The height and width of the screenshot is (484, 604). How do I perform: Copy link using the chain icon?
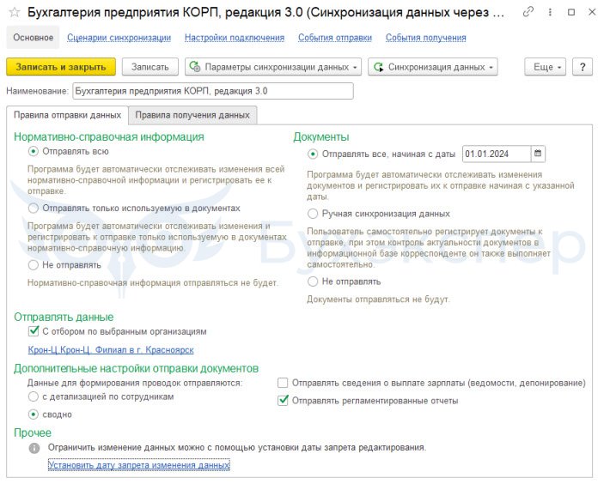pyautogui.click(x=528, y=12)
